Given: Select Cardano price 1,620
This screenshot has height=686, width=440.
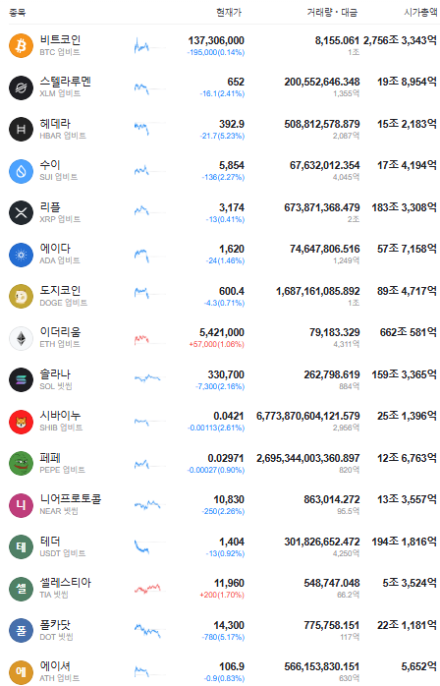Looking at the screenshot, I should click(232, 249).
